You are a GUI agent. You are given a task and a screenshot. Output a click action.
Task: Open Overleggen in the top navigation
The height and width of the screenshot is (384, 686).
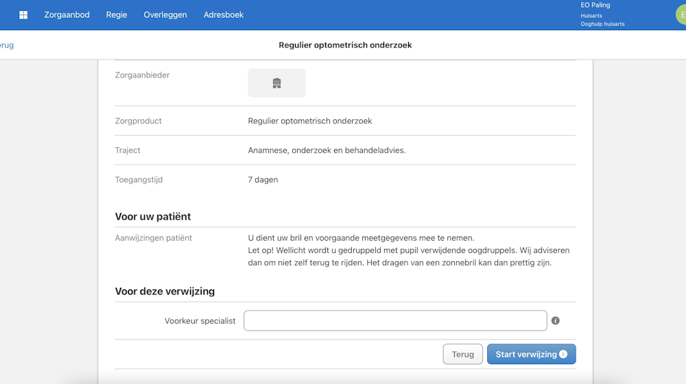point(165,15)
